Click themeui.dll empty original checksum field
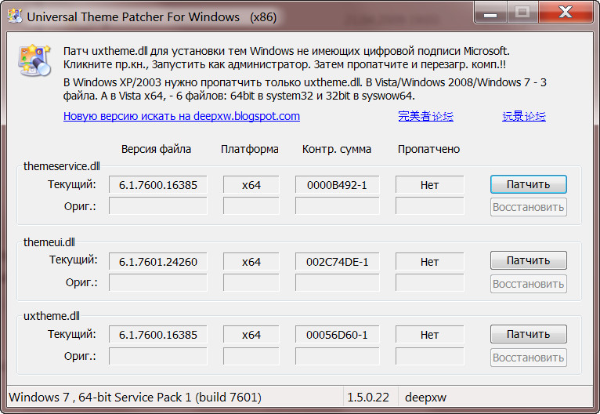Screen dimensions: 600x414 [x=337, y=282]
